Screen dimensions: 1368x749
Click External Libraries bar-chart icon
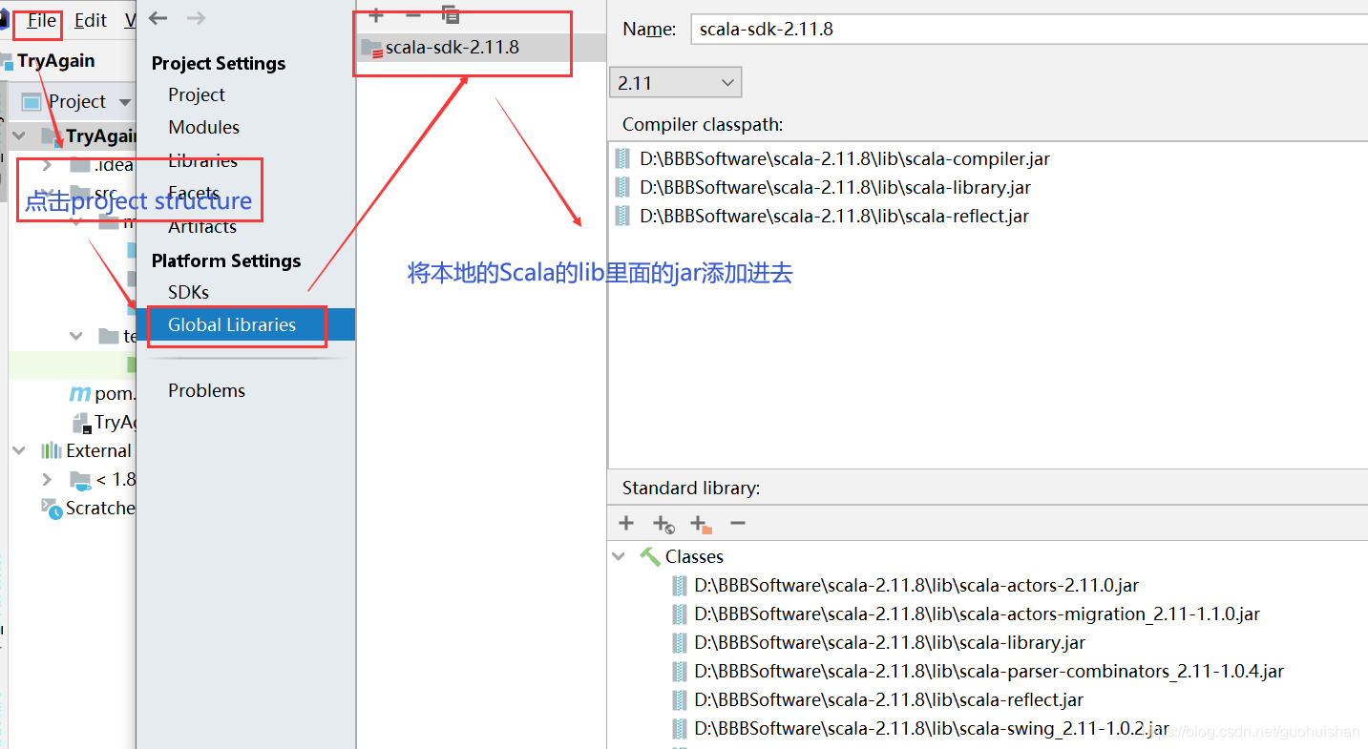pos(51,450)
